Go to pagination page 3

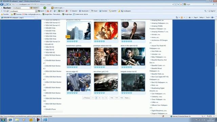point(99,98)
